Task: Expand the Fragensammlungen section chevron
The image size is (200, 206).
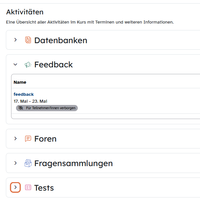Action: [15, 163]
